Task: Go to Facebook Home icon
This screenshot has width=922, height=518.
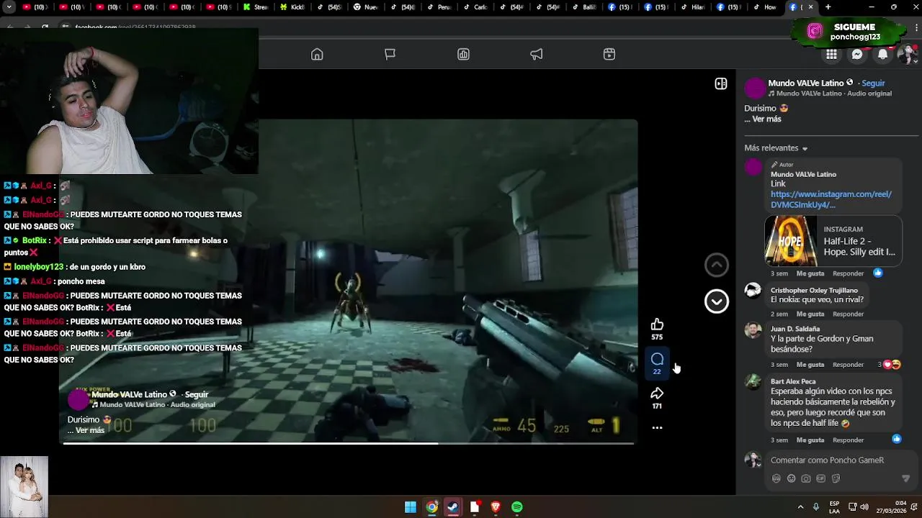Action: click(x=317, y=55)
